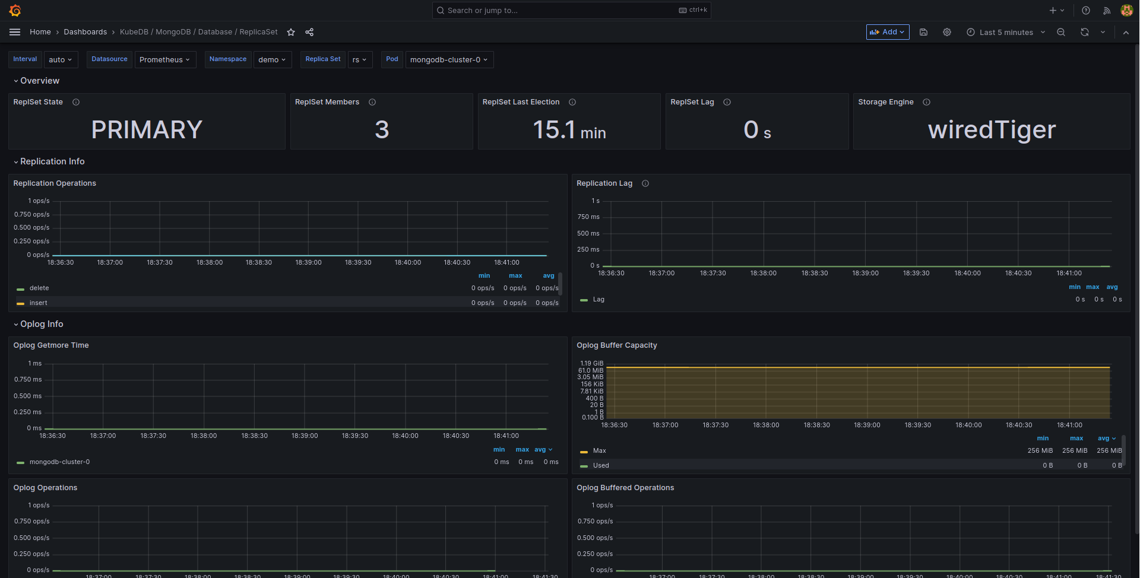
Task: Click the search or jump to field
Action: [x=570, y=10]
